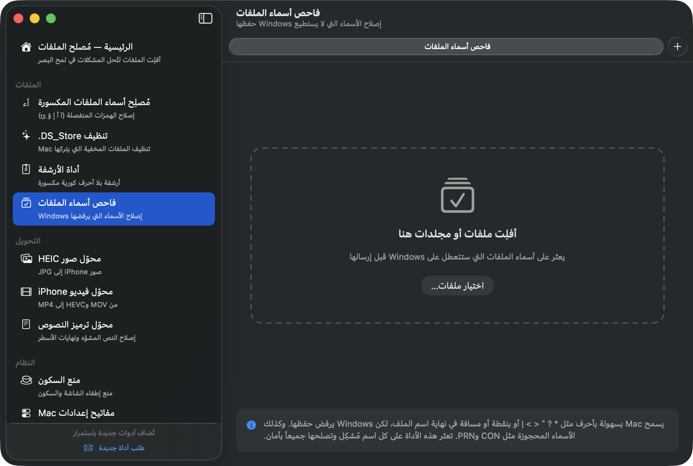
Task: Select the فاحص أسماء الملفات tab
Action: point(446,47)
